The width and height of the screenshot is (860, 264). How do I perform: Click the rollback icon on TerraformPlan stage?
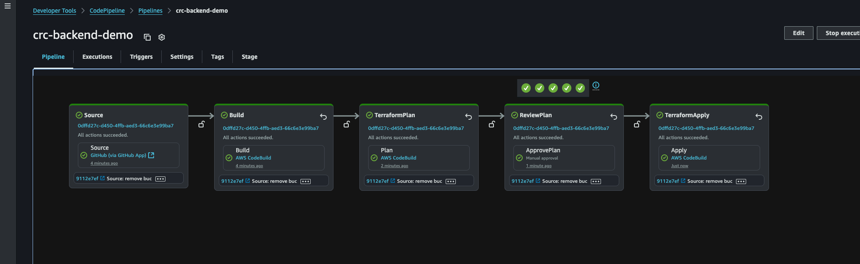click(469, 116)
